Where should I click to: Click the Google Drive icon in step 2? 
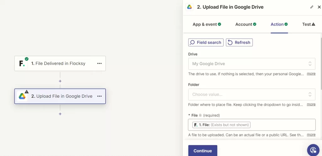click(22, 96)
